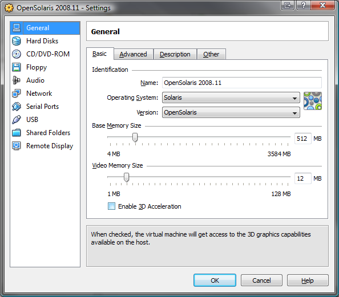Open CD/DVD-ROM settings category
The width and height of the screenshot is (339, 297).
[45, 54]
